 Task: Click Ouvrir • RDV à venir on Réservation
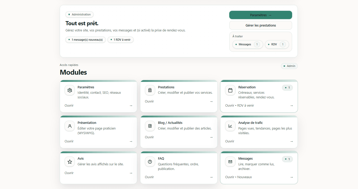pos(239,105)
